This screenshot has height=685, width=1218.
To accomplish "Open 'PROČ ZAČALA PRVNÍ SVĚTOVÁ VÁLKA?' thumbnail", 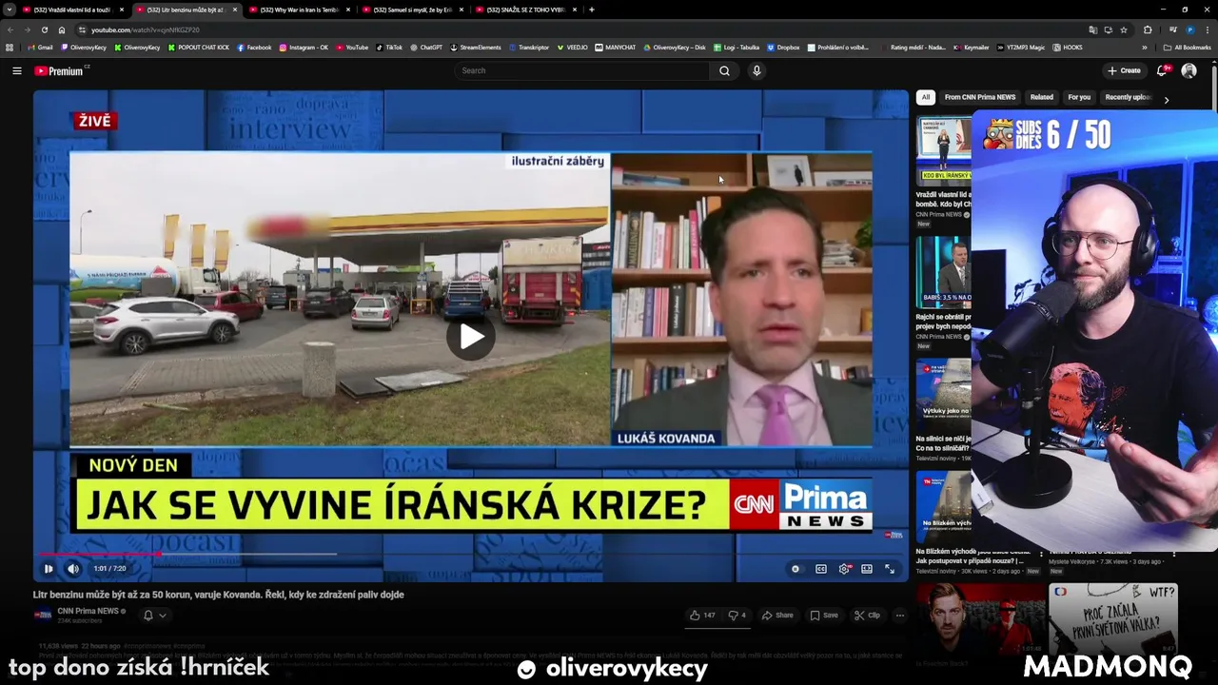I will point(1113,618).
